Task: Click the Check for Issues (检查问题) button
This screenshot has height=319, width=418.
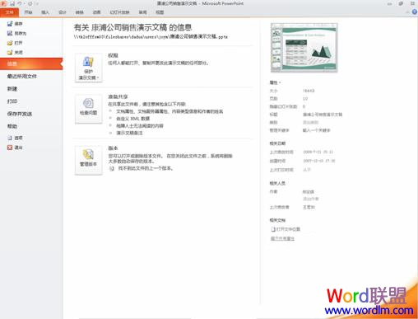Action: pyautogui.click(x=89, y=109)
